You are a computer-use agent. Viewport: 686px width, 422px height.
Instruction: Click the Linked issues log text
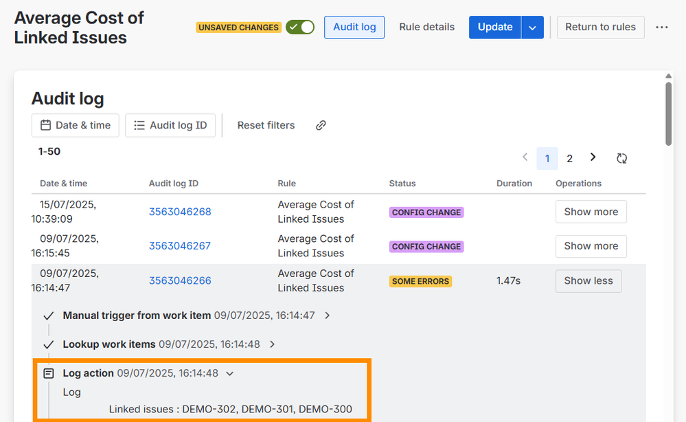coord(231,409)
